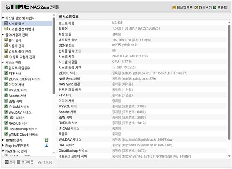Expand the Plug-in APP 관리 section

[x=3, y=146]
